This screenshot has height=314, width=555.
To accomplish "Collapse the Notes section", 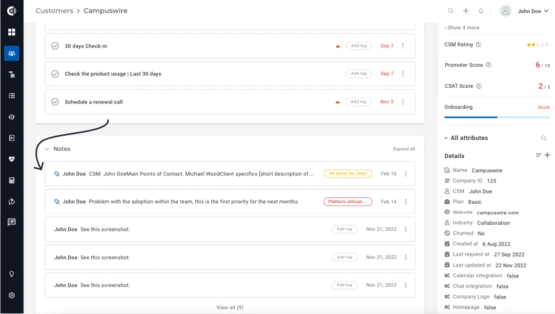I will 47,149.
